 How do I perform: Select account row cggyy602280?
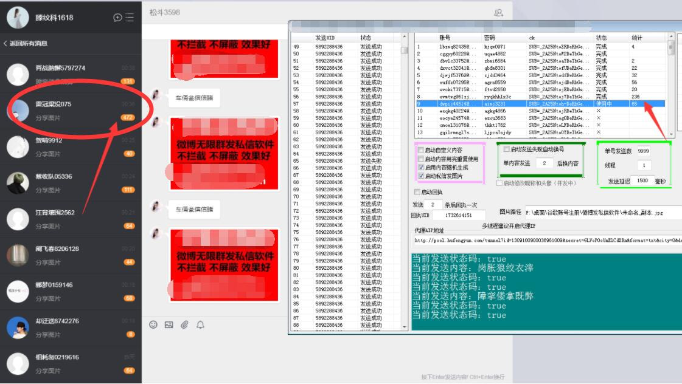click(540, 54)
